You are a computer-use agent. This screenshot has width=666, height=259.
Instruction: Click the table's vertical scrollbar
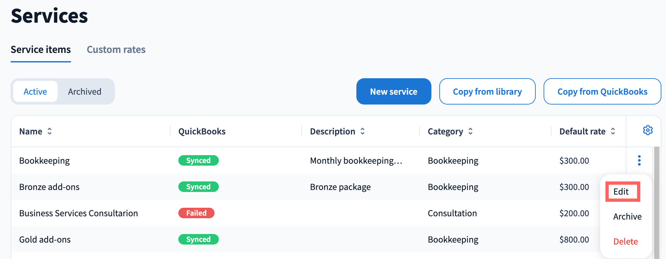(x=656, y=204)
